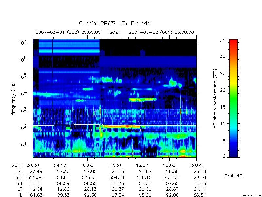Click the Lon value 29.00
This screenshot has height=197, width=262.
tap(200, 177)
